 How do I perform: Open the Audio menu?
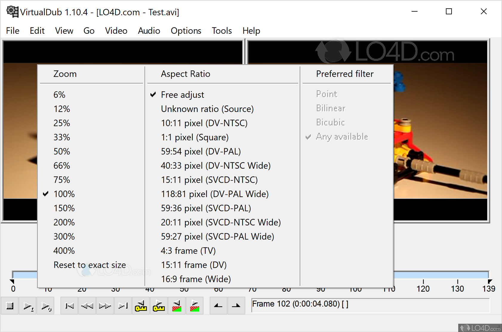pos(149,31)
